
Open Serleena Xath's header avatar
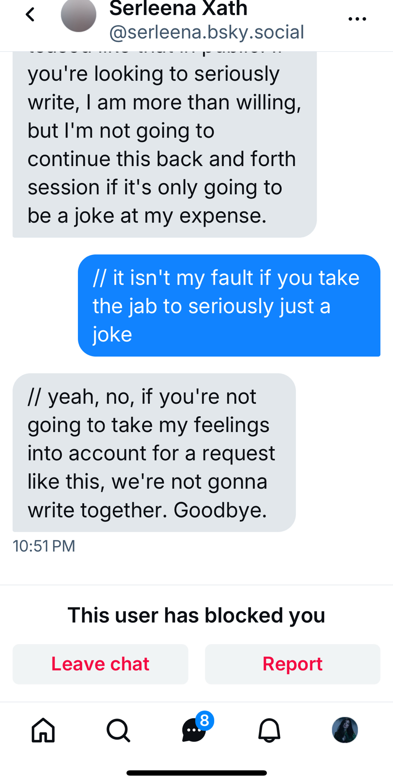pos(78,15)
